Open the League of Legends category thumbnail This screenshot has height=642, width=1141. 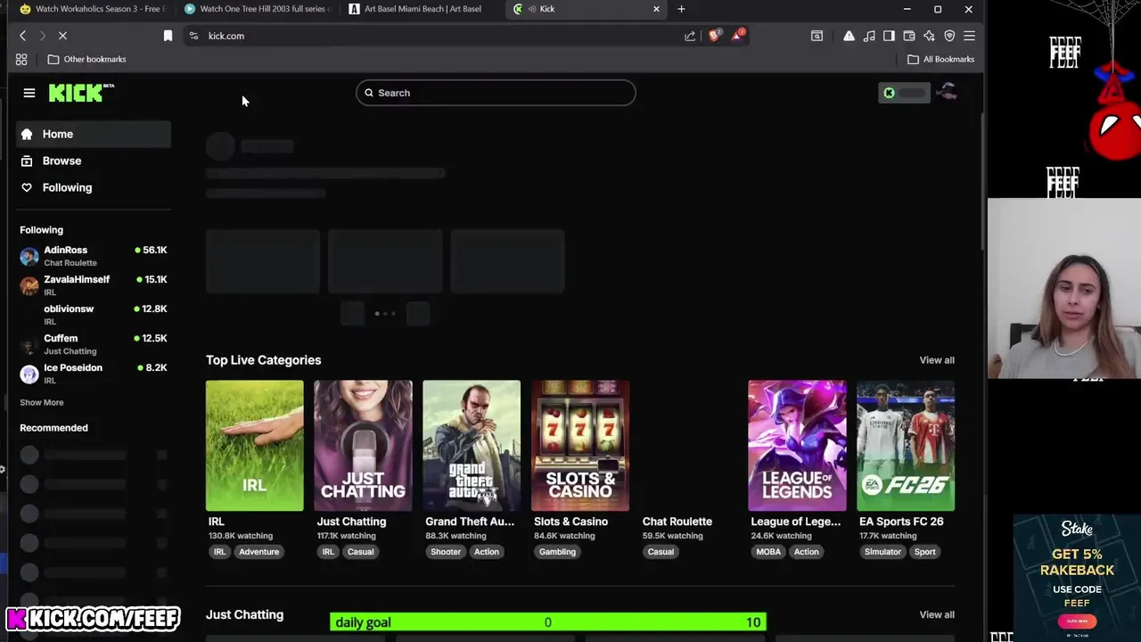click(797, 446)
